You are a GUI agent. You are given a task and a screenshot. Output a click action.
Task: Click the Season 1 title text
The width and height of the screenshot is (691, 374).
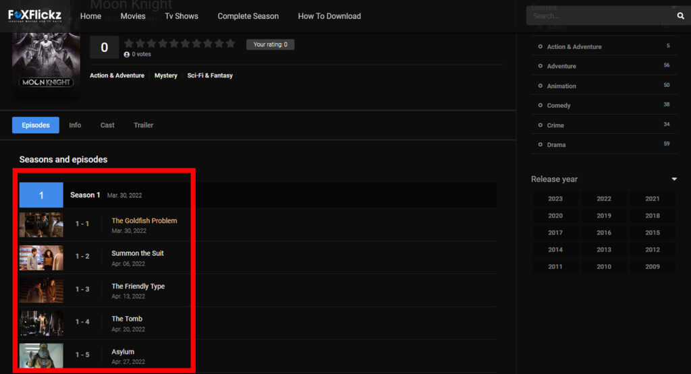[x=85, y=195]
